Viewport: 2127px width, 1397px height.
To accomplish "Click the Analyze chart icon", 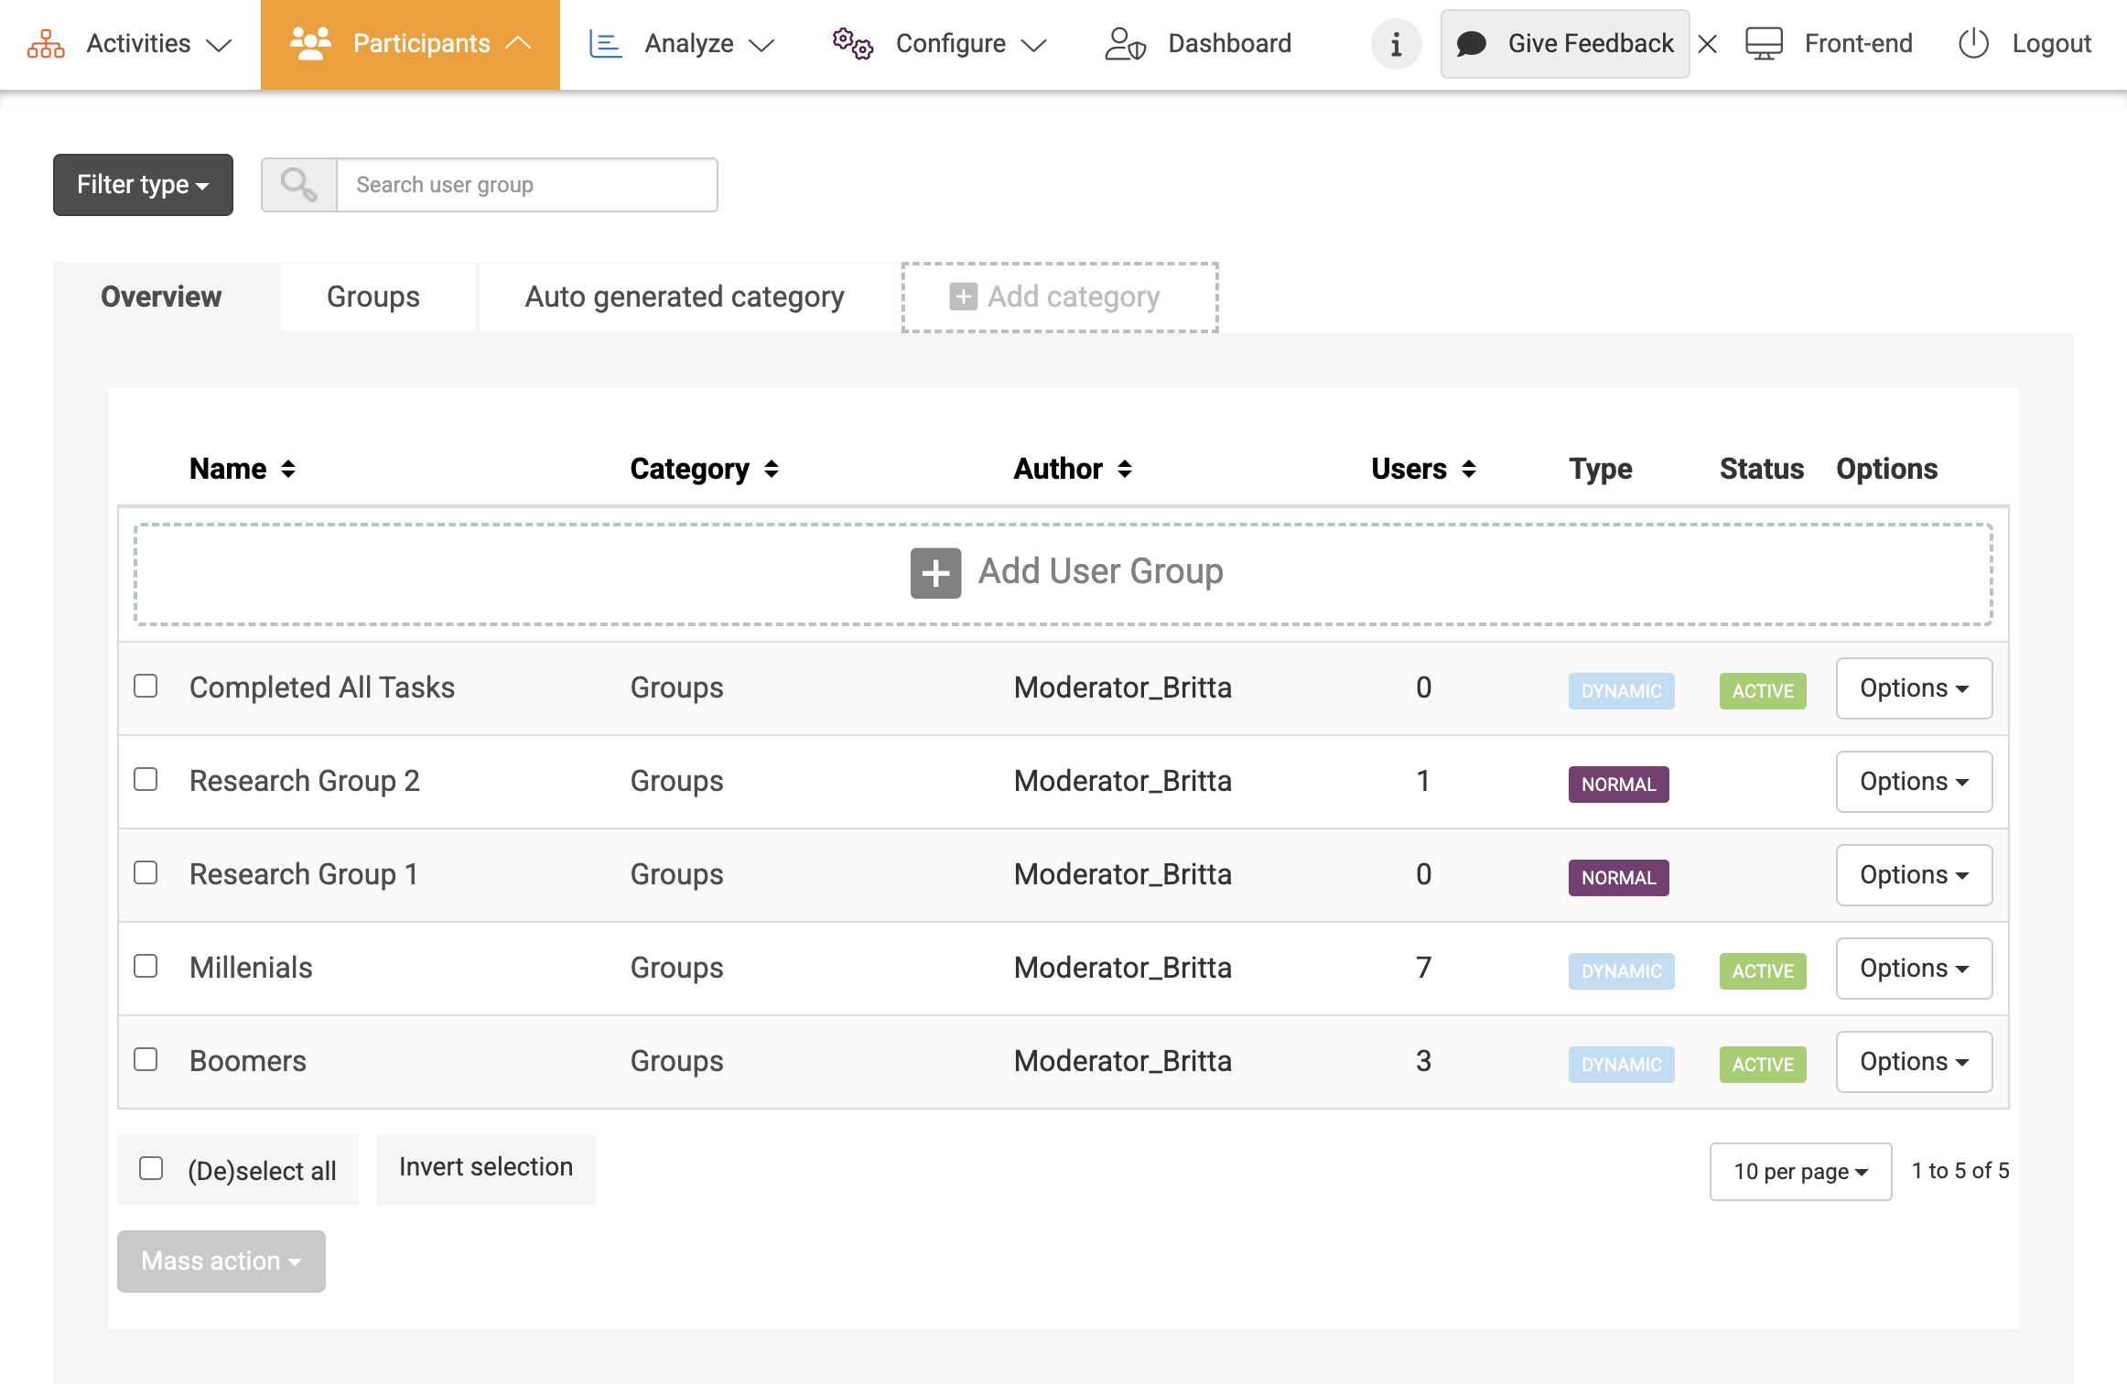I will click(605, 43).
